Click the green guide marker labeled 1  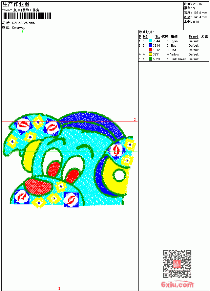(x=22, y=32)
